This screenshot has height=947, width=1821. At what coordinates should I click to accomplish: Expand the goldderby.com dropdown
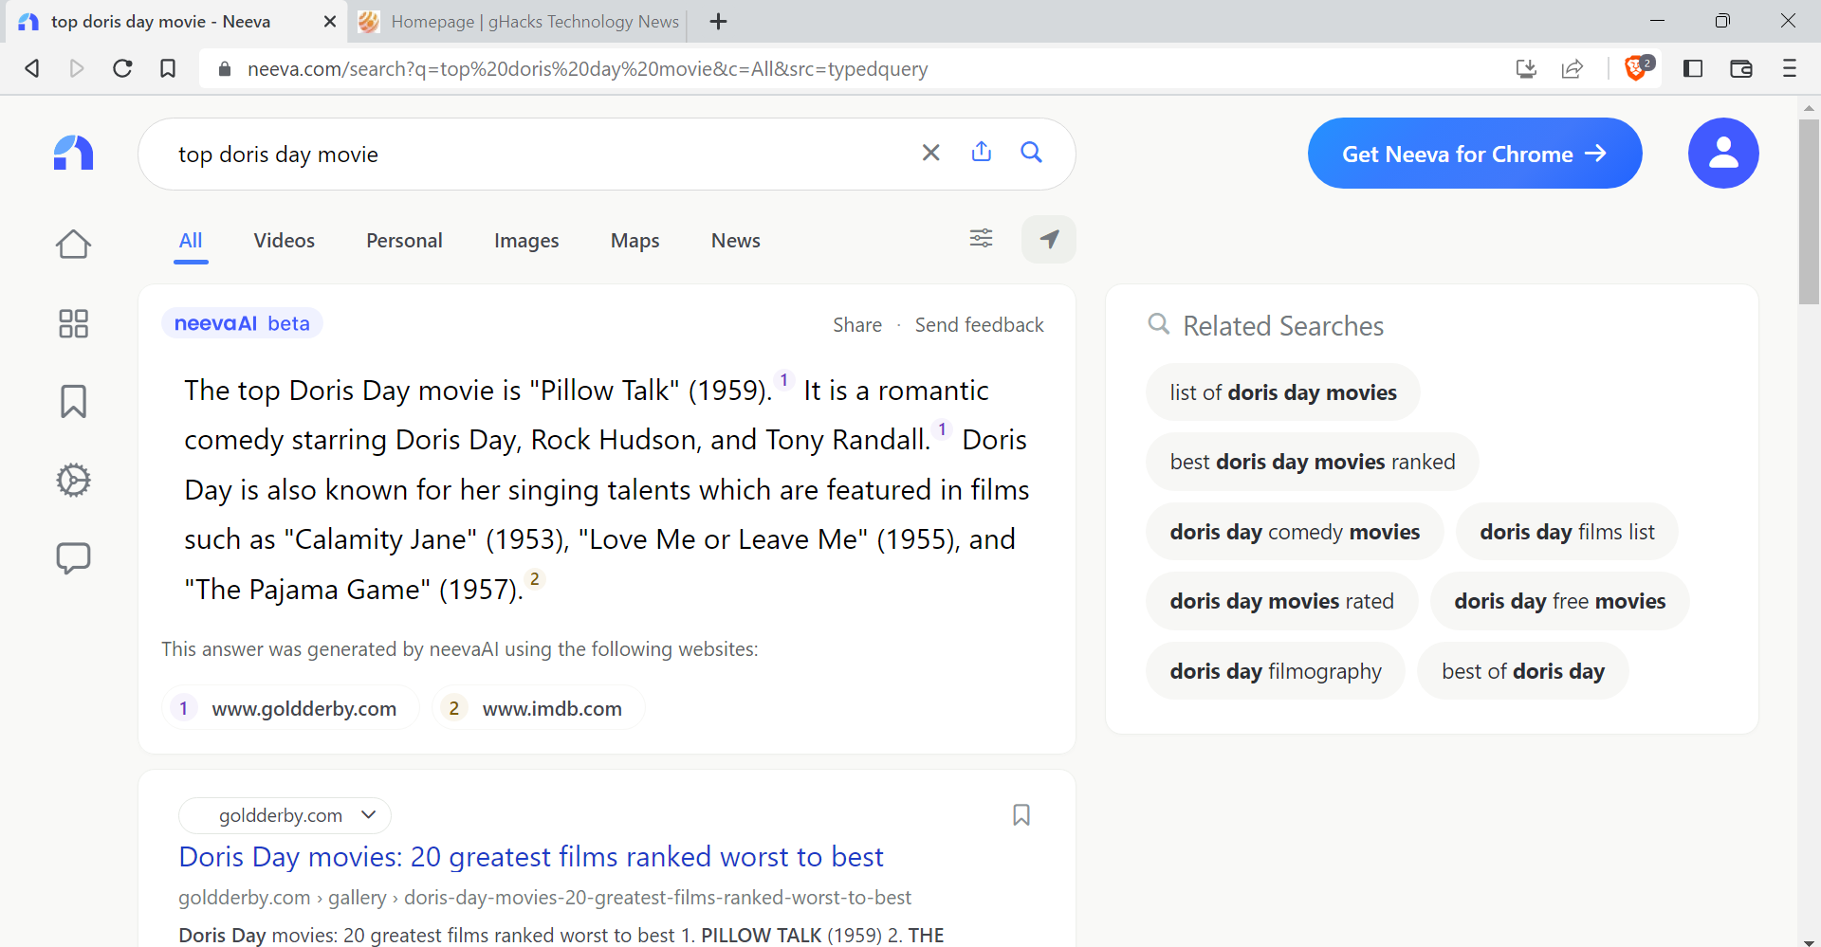(x=285, y=815)
